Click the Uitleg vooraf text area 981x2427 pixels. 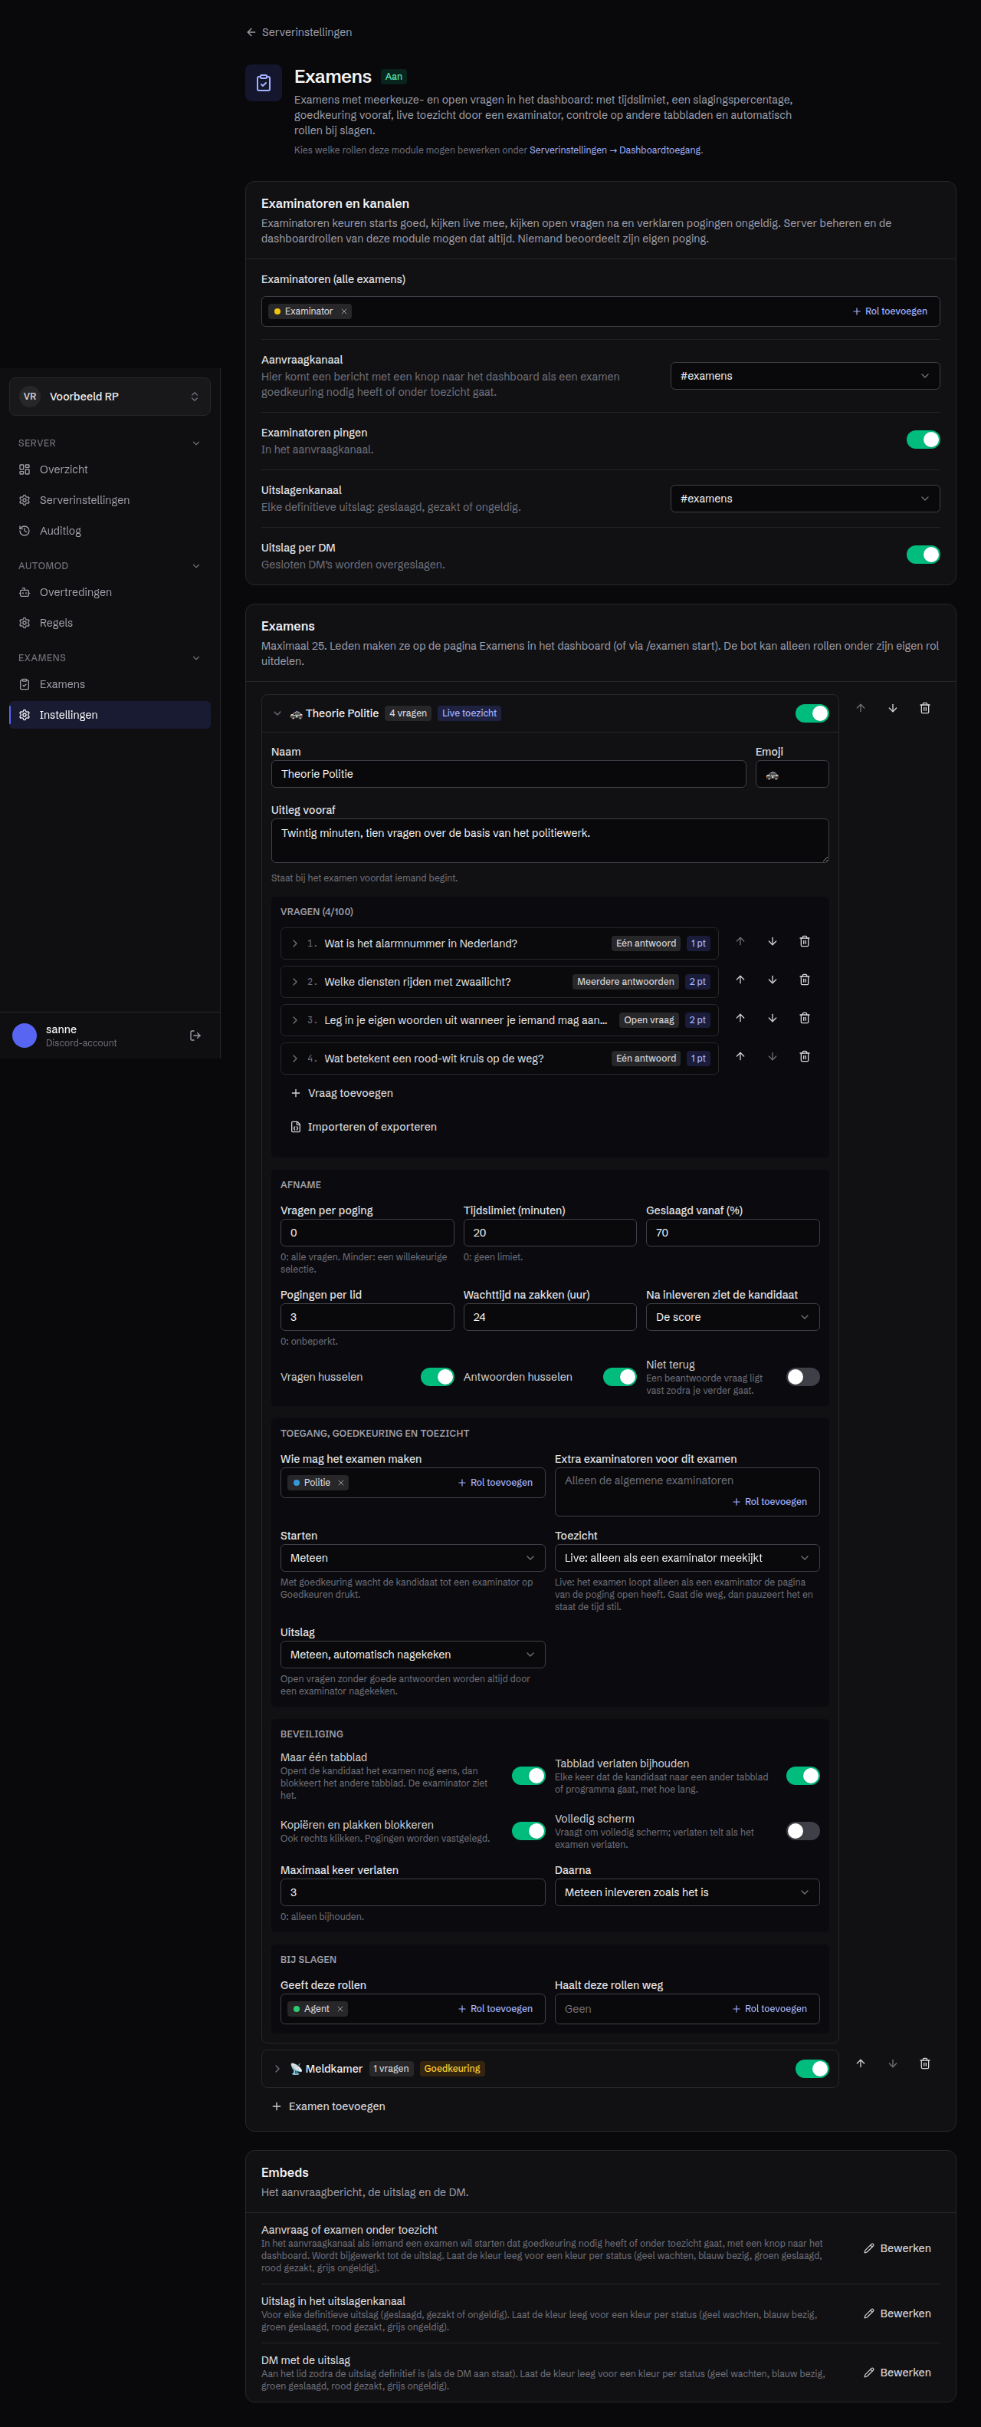(x=550, y=841)
